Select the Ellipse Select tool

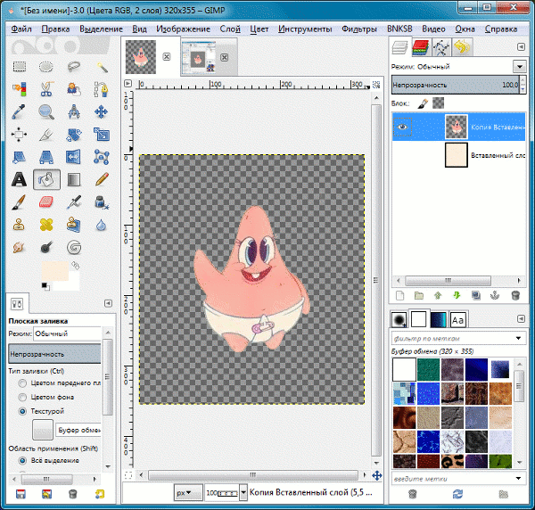pos(46,66)
